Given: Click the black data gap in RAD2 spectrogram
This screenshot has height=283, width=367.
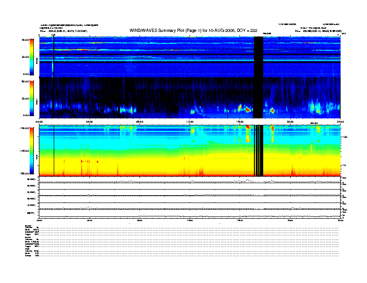Looking at the screenshot, I should click(x=259, y=57).
